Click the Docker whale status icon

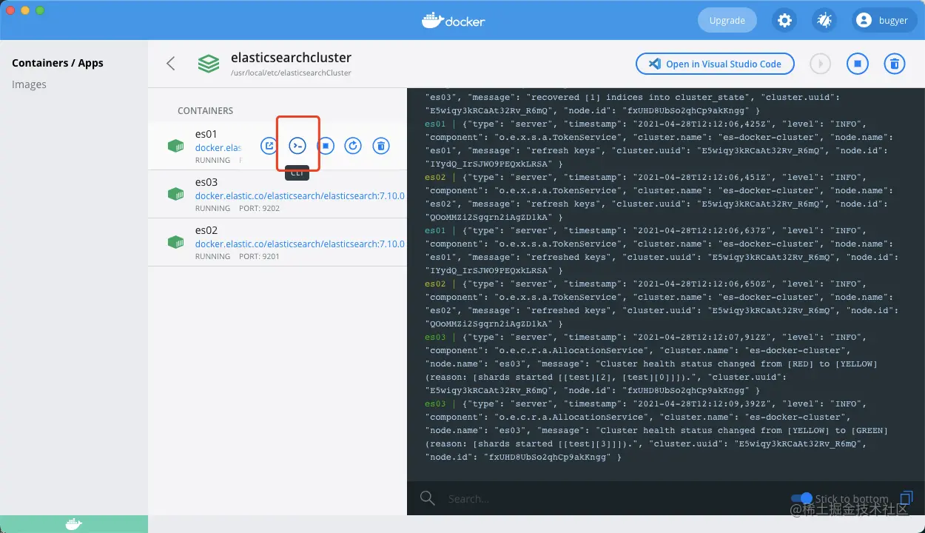(74, 524)
